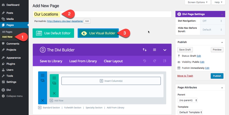Click Load From Library

click(x=83, y=61)
